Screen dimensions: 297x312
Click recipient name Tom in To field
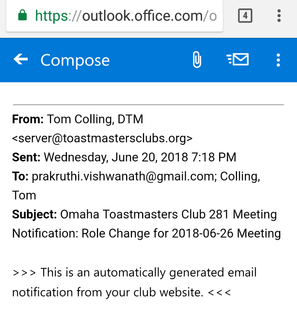tap(24, 195)
